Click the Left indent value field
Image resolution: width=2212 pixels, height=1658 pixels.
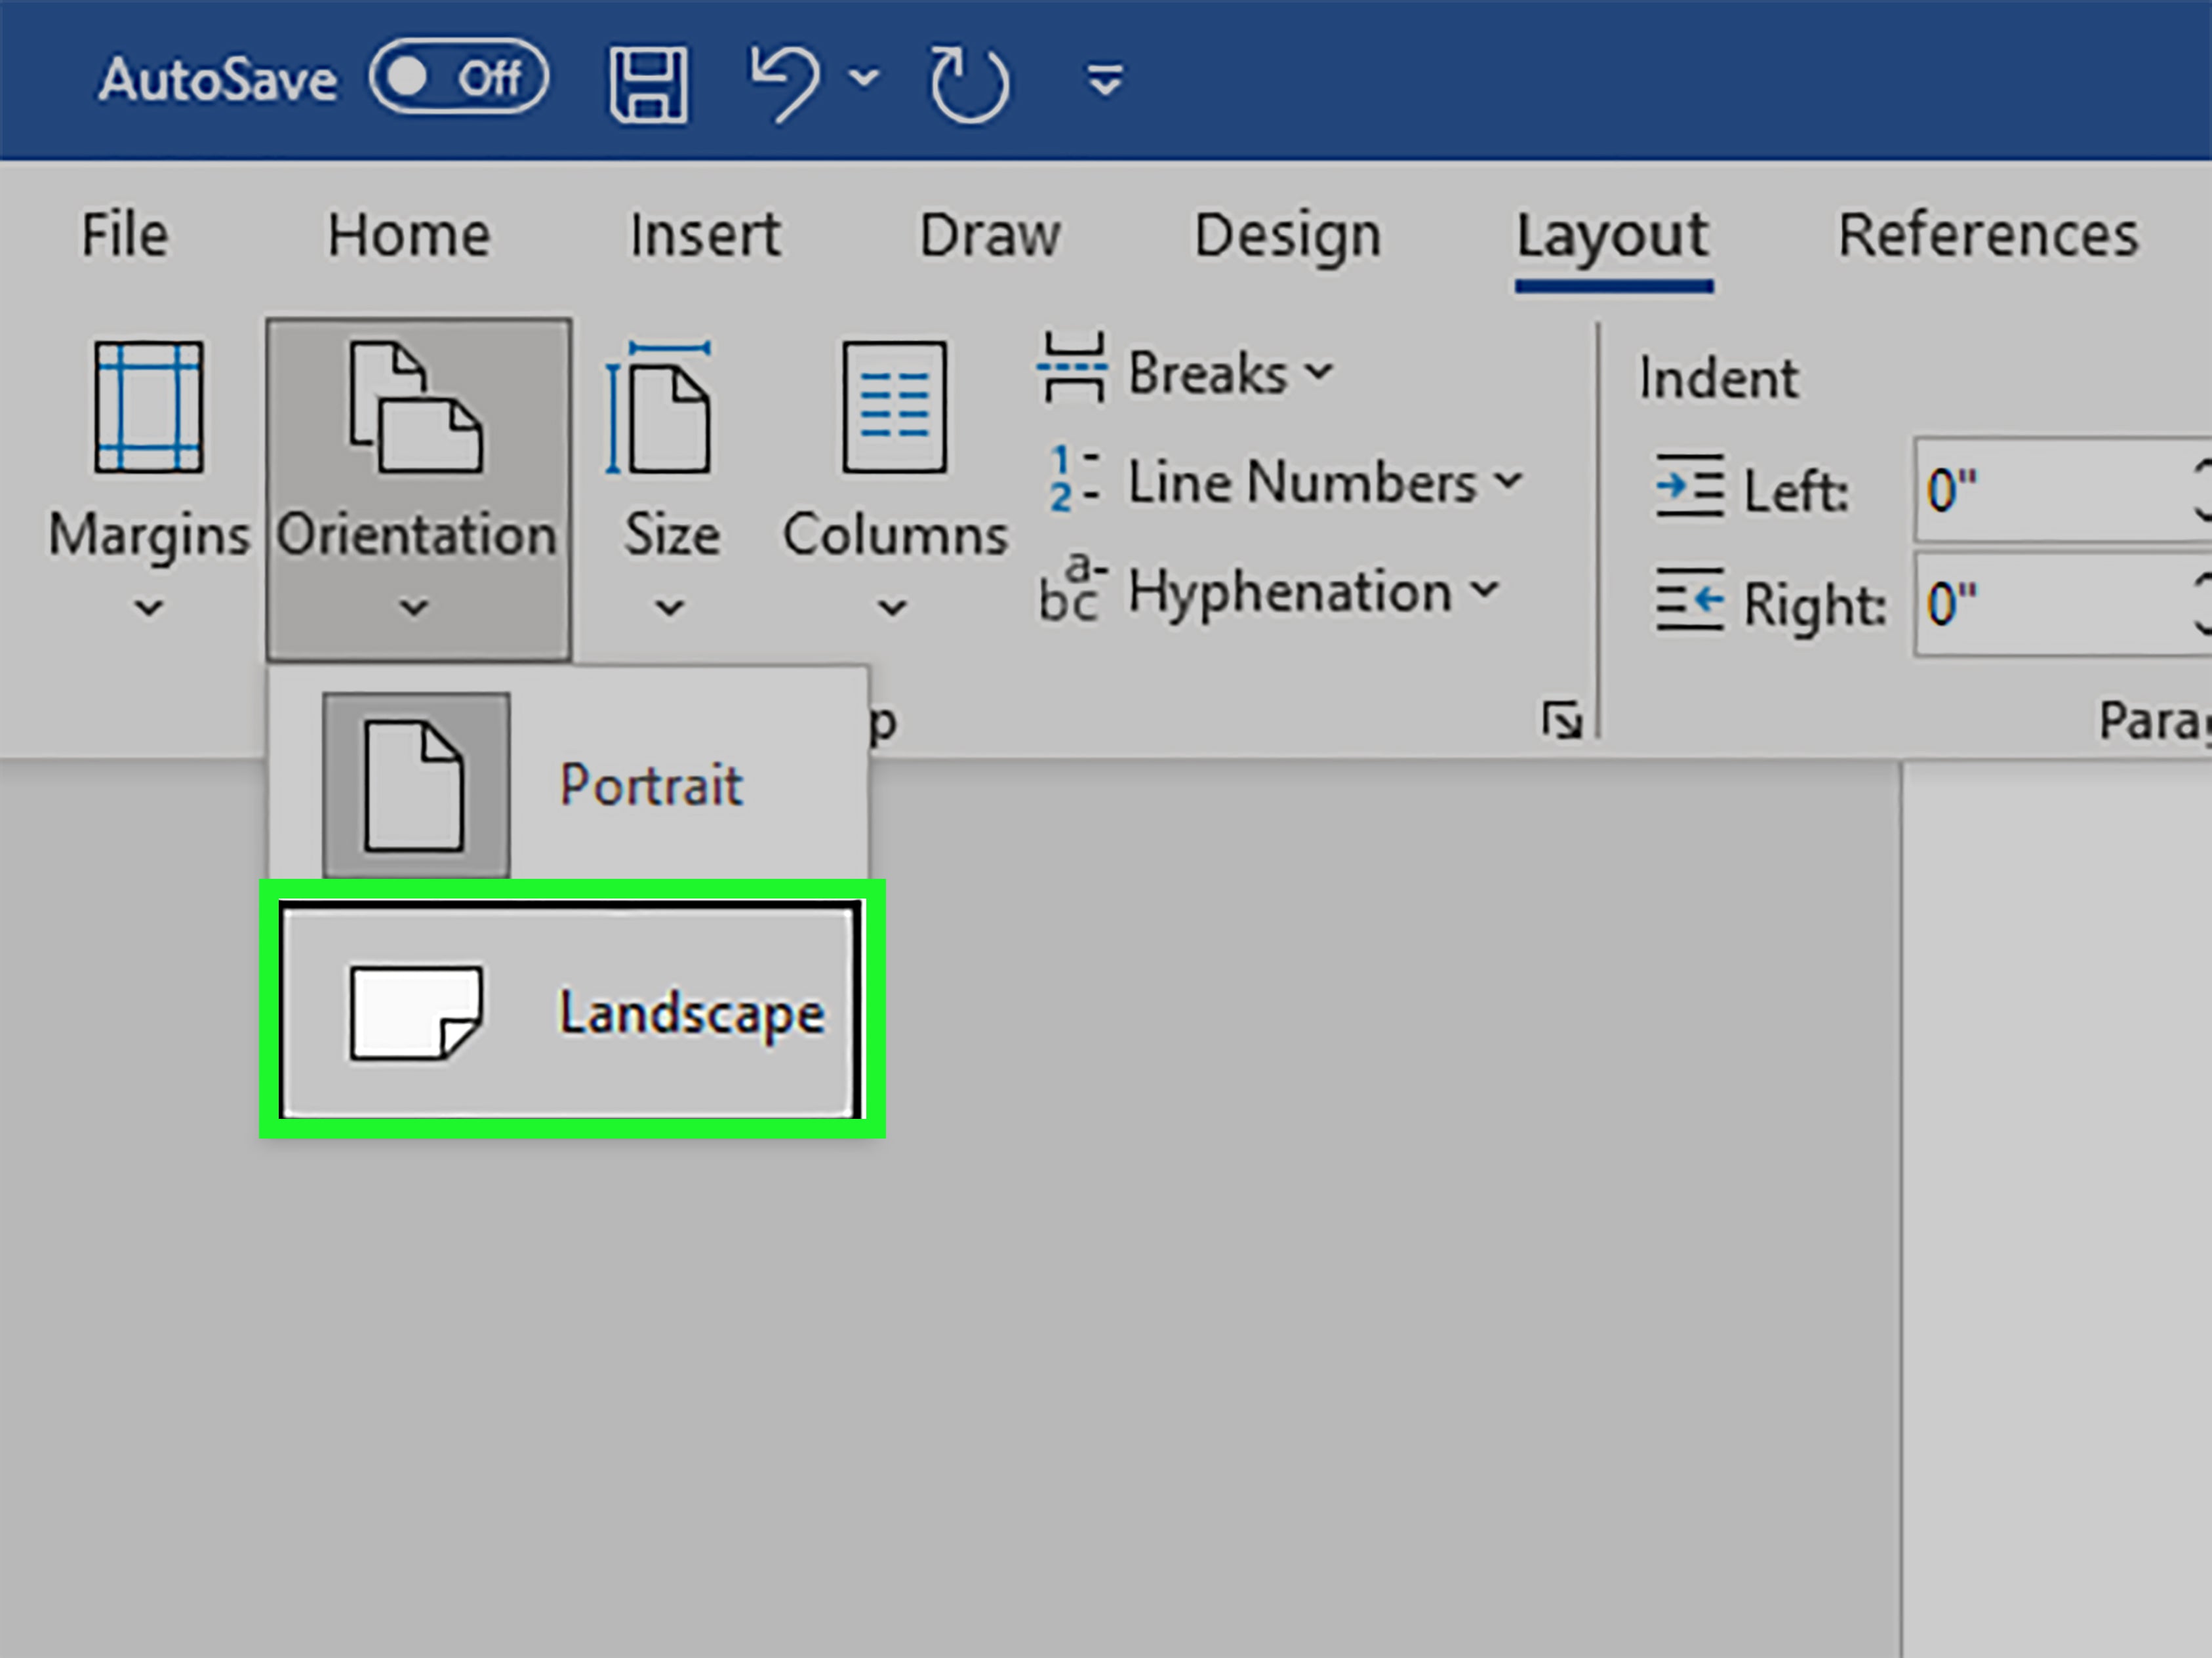pyautogui.click(x=2062, y=490)
